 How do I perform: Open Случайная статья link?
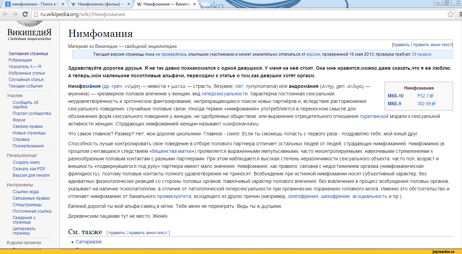coord(26,80)
